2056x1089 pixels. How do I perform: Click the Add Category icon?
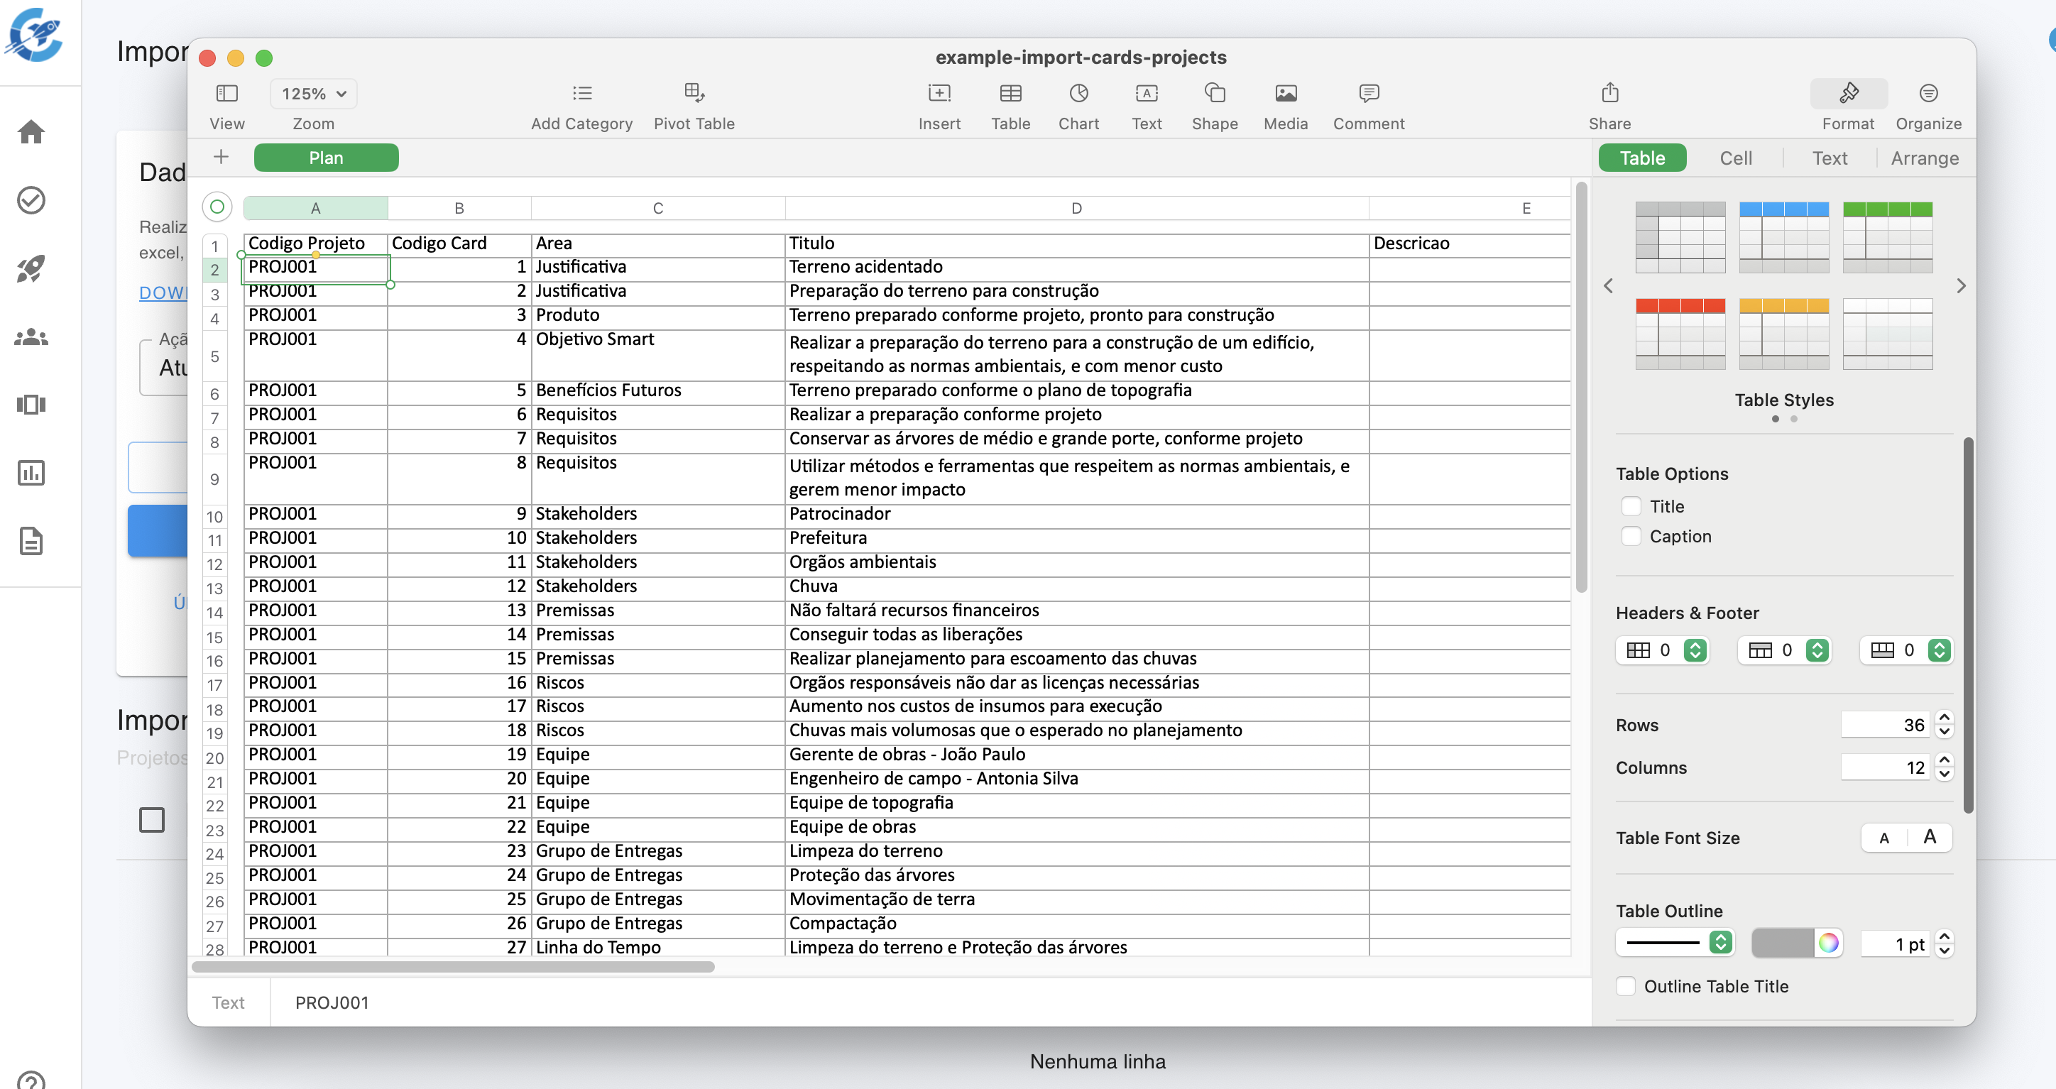582,94
